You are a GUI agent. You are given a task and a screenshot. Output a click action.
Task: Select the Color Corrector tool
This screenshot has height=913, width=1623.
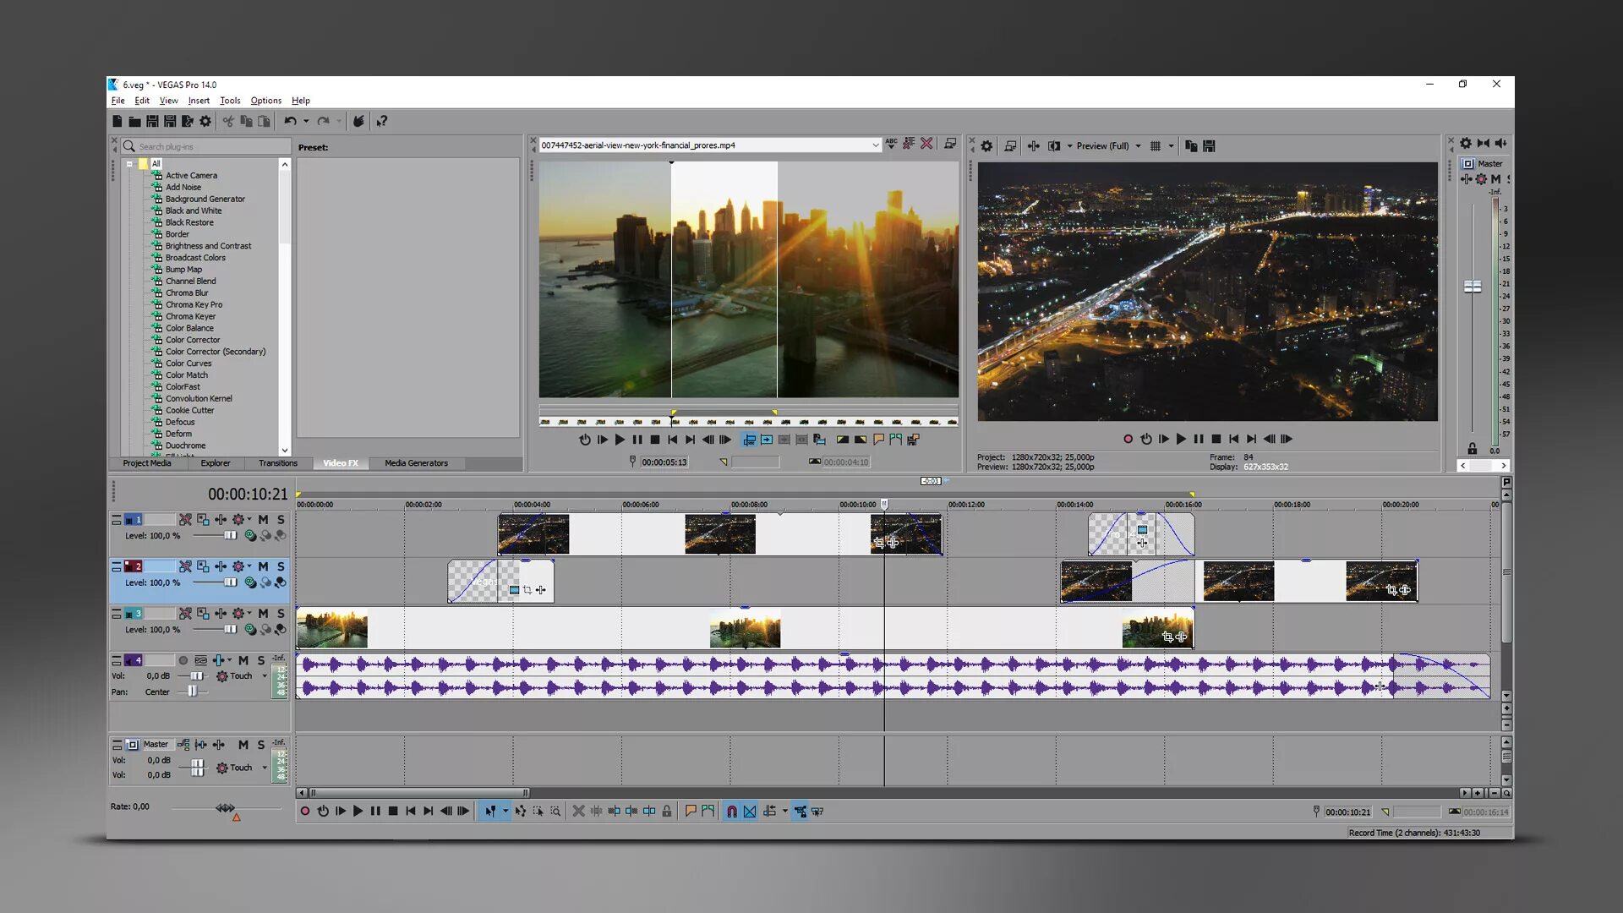192,339
